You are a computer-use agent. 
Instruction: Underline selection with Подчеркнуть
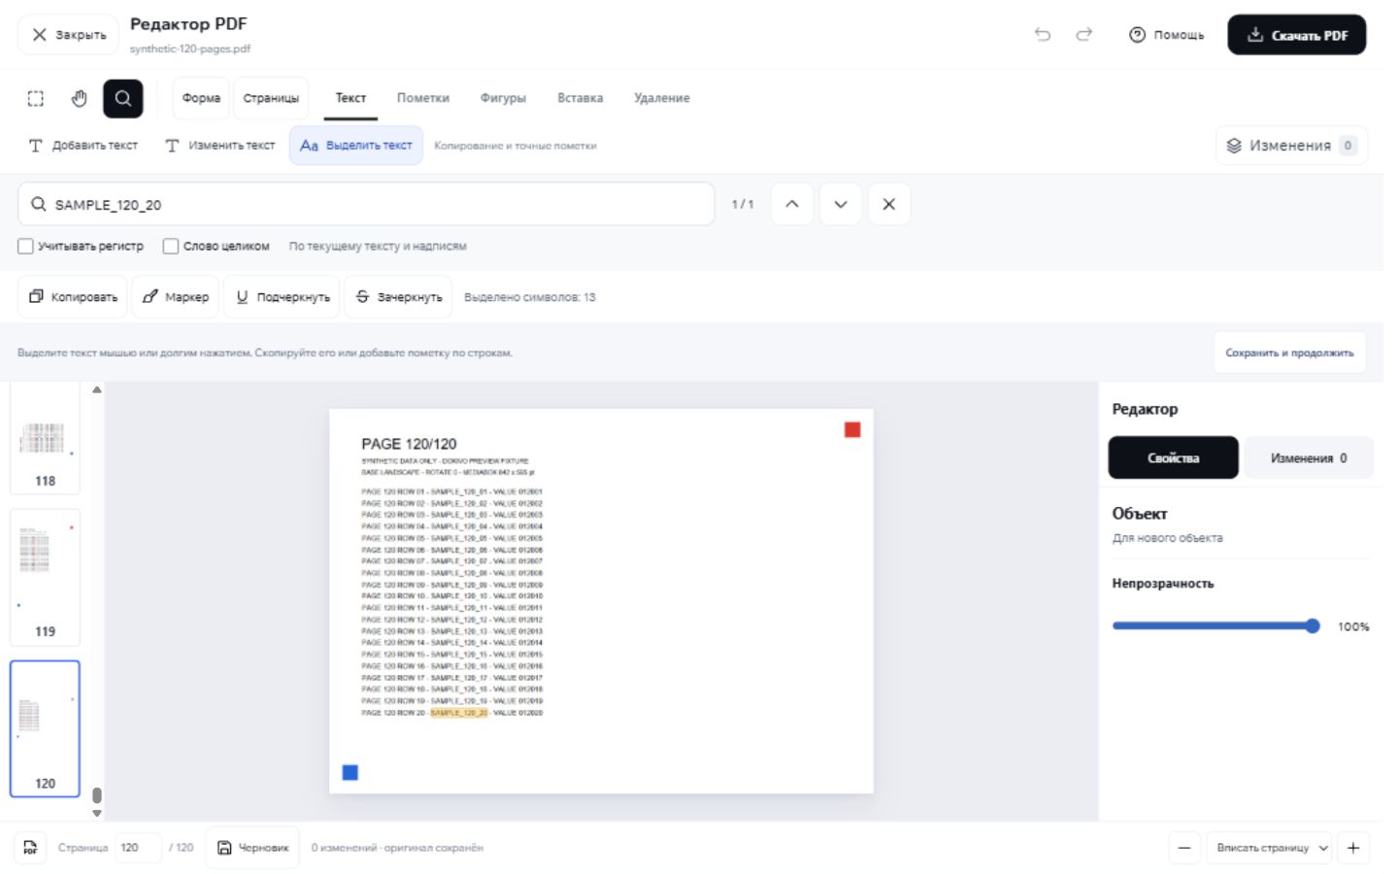283,297
